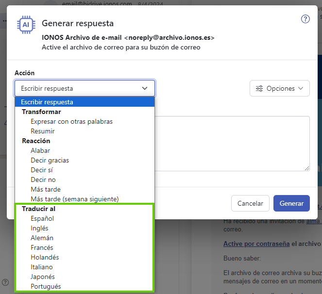Viewport: 322px width, 294px height.
Task: Click inside the large response text area
Action: point(232,144)
